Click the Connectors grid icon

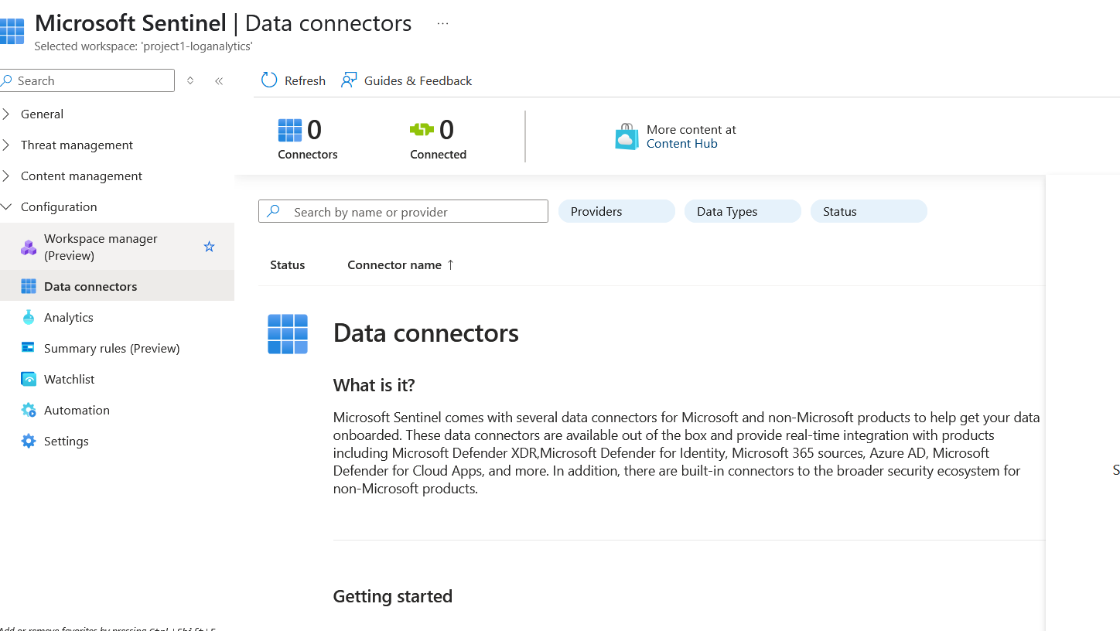[290, 130]
